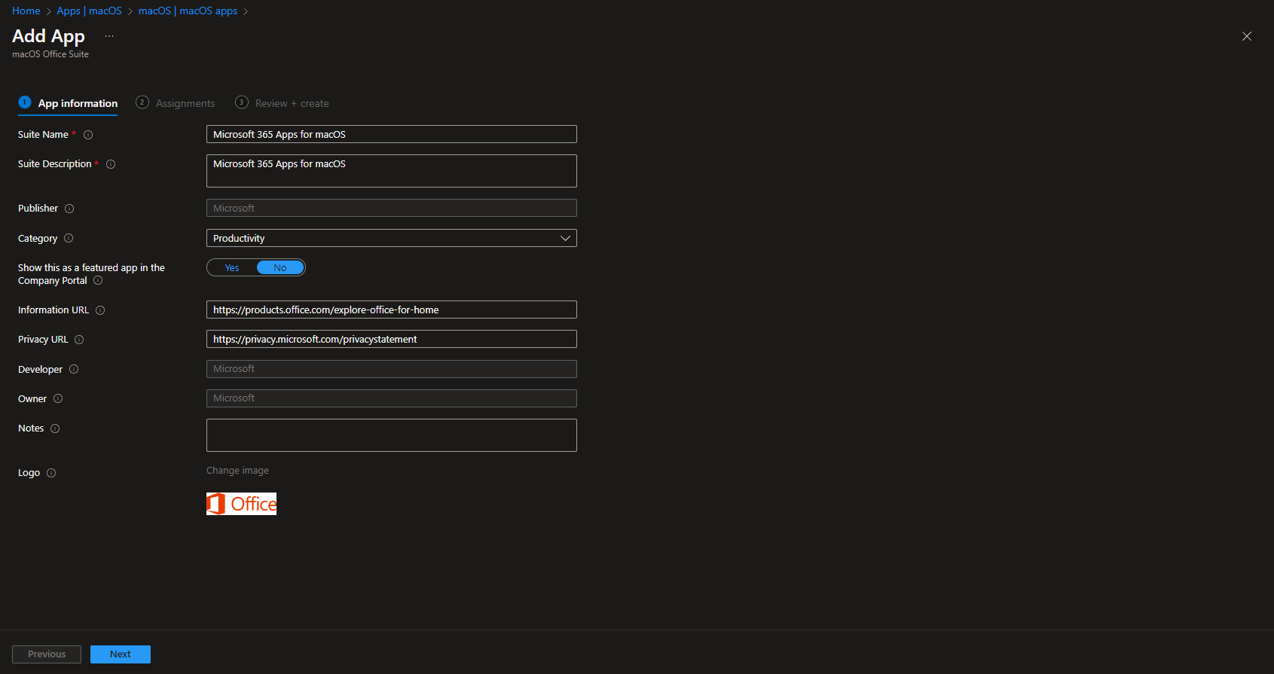Image resolution: width=1274 pixels, height=674 pixels.
Task: Expand the Category dropdown showing Productivity
Action: 391,239
